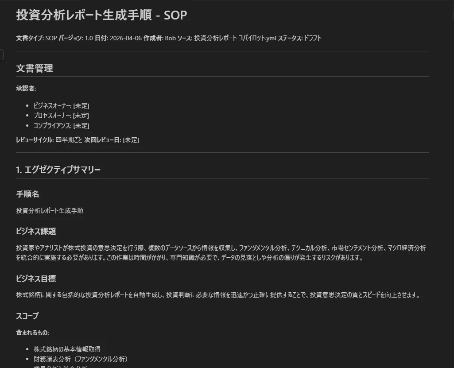Screen dimensions: 454x368
Task: Click the コンプライアンス: [未定] list item
Action: 62,126
